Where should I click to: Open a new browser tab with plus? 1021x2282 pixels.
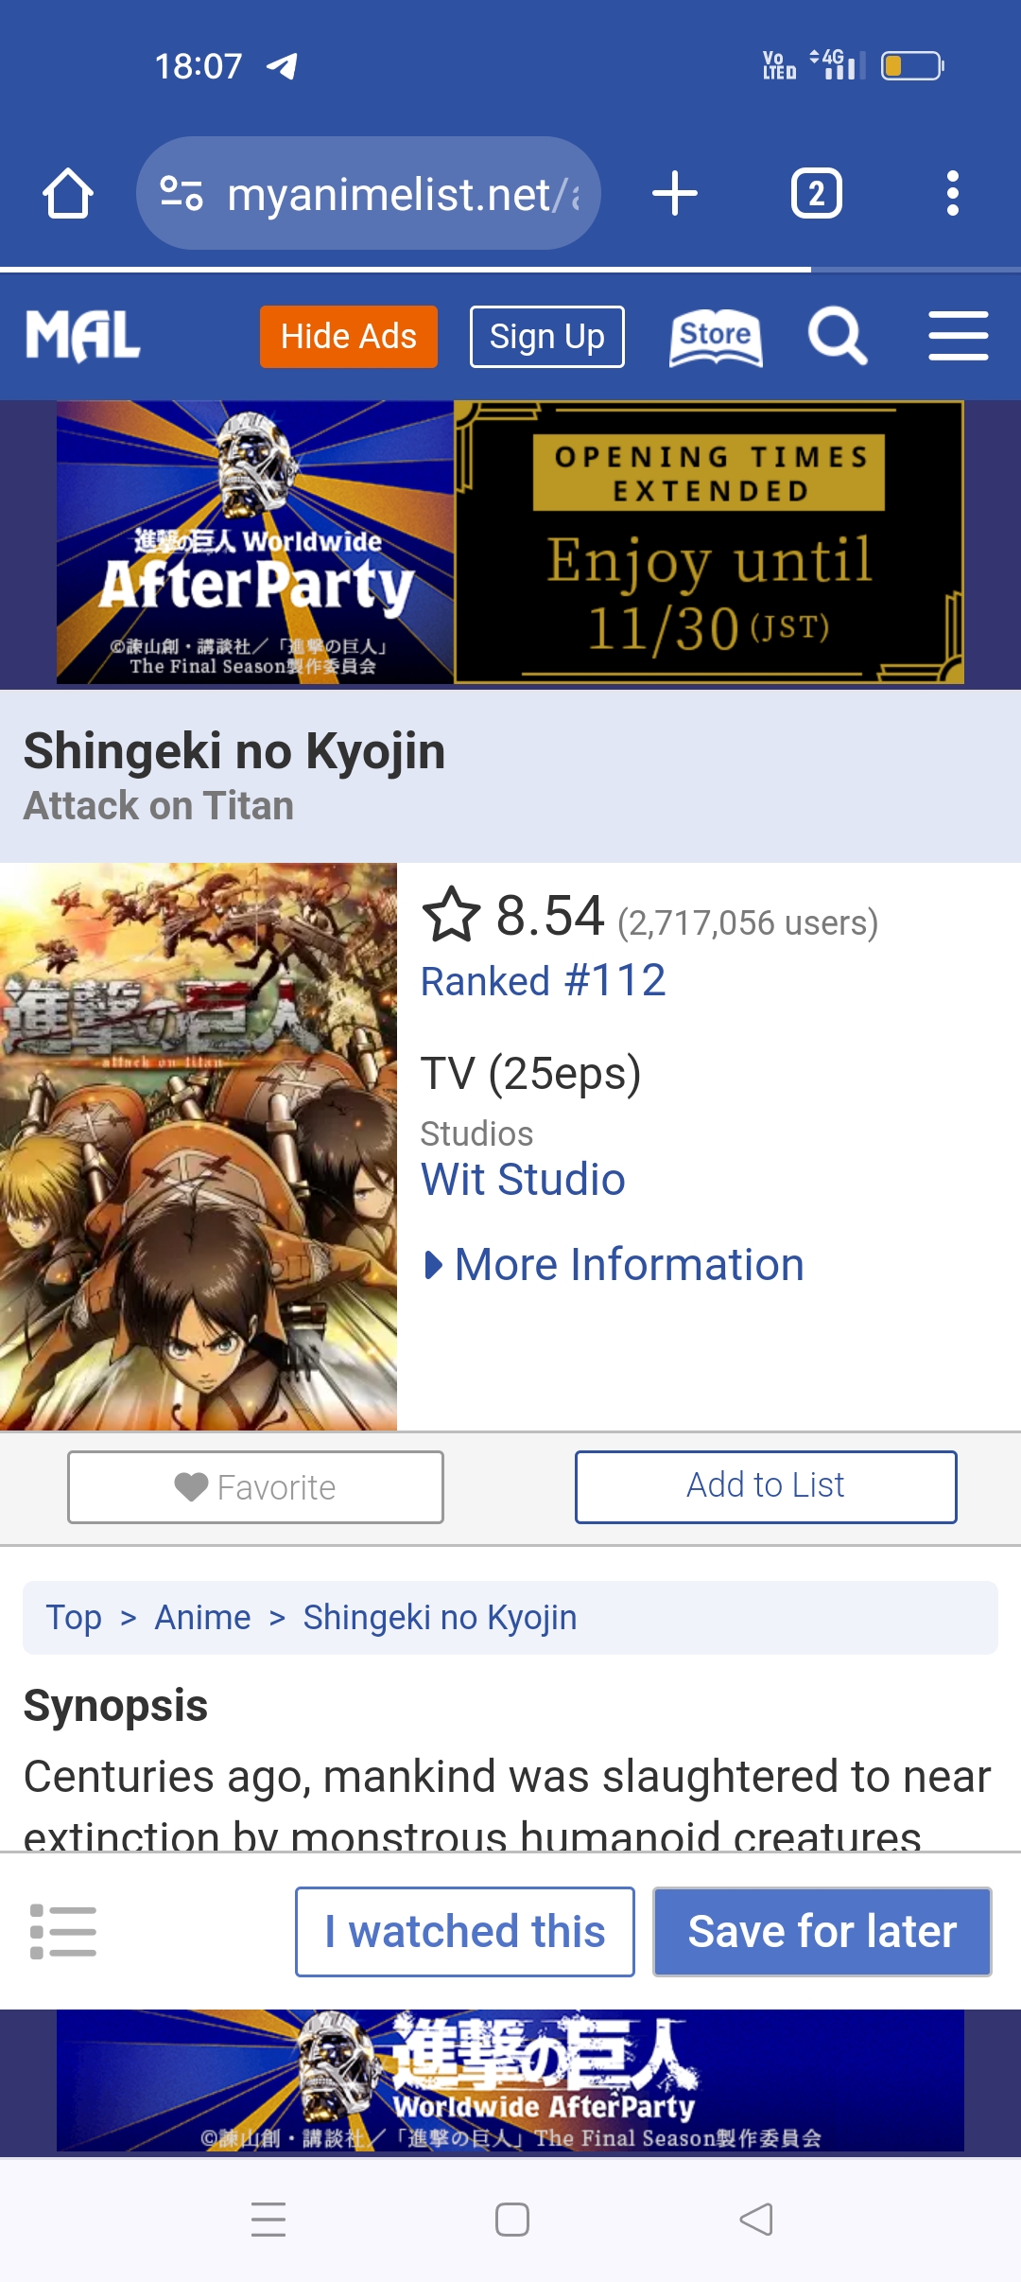(675, 194)
